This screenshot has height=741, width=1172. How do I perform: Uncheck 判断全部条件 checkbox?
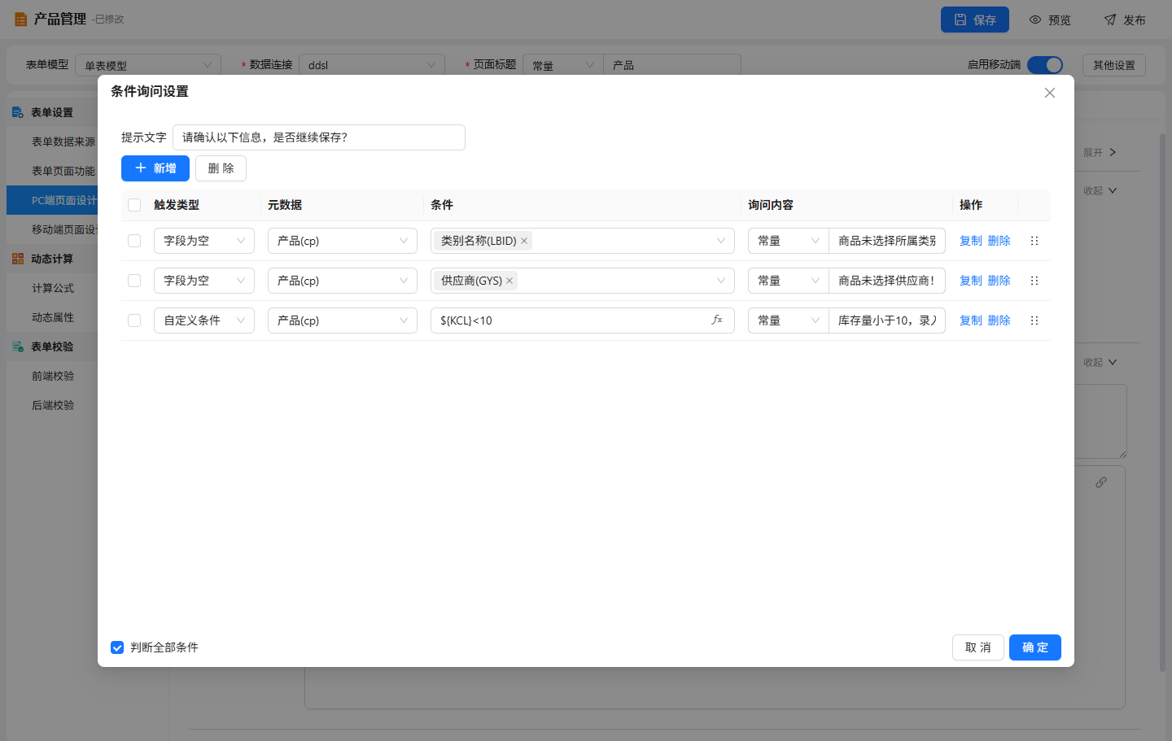[x=117, y=647]
